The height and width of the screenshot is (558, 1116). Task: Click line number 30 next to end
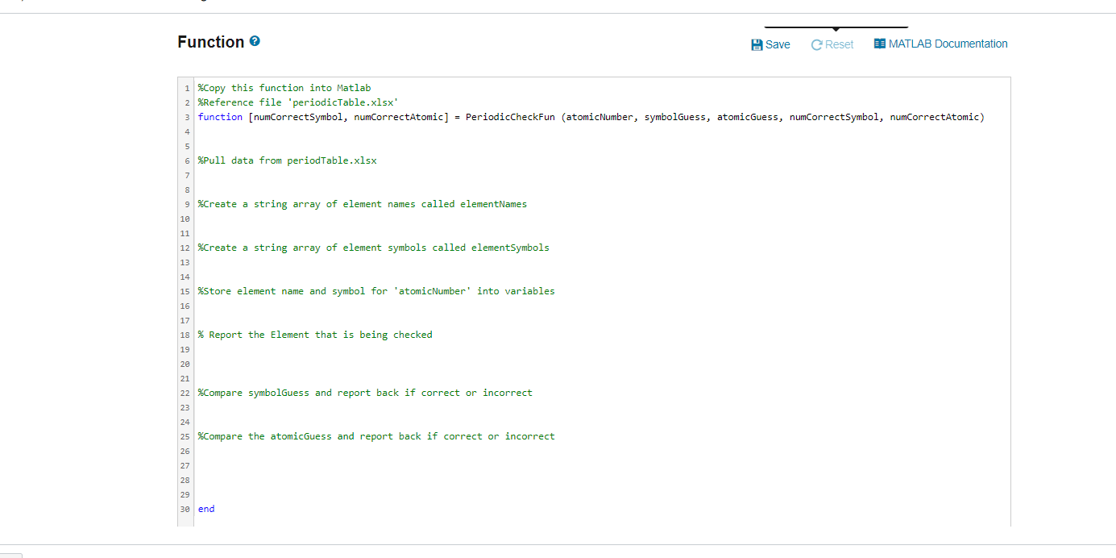(184, 509)
